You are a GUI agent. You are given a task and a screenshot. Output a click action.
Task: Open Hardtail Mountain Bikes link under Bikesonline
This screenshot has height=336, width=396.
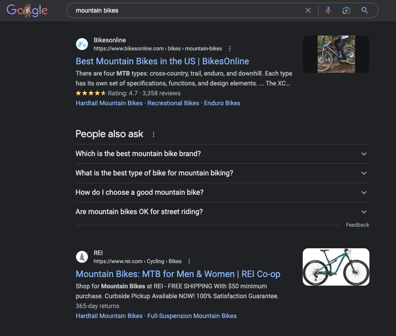pyautogui.click(x=109, y=103)
